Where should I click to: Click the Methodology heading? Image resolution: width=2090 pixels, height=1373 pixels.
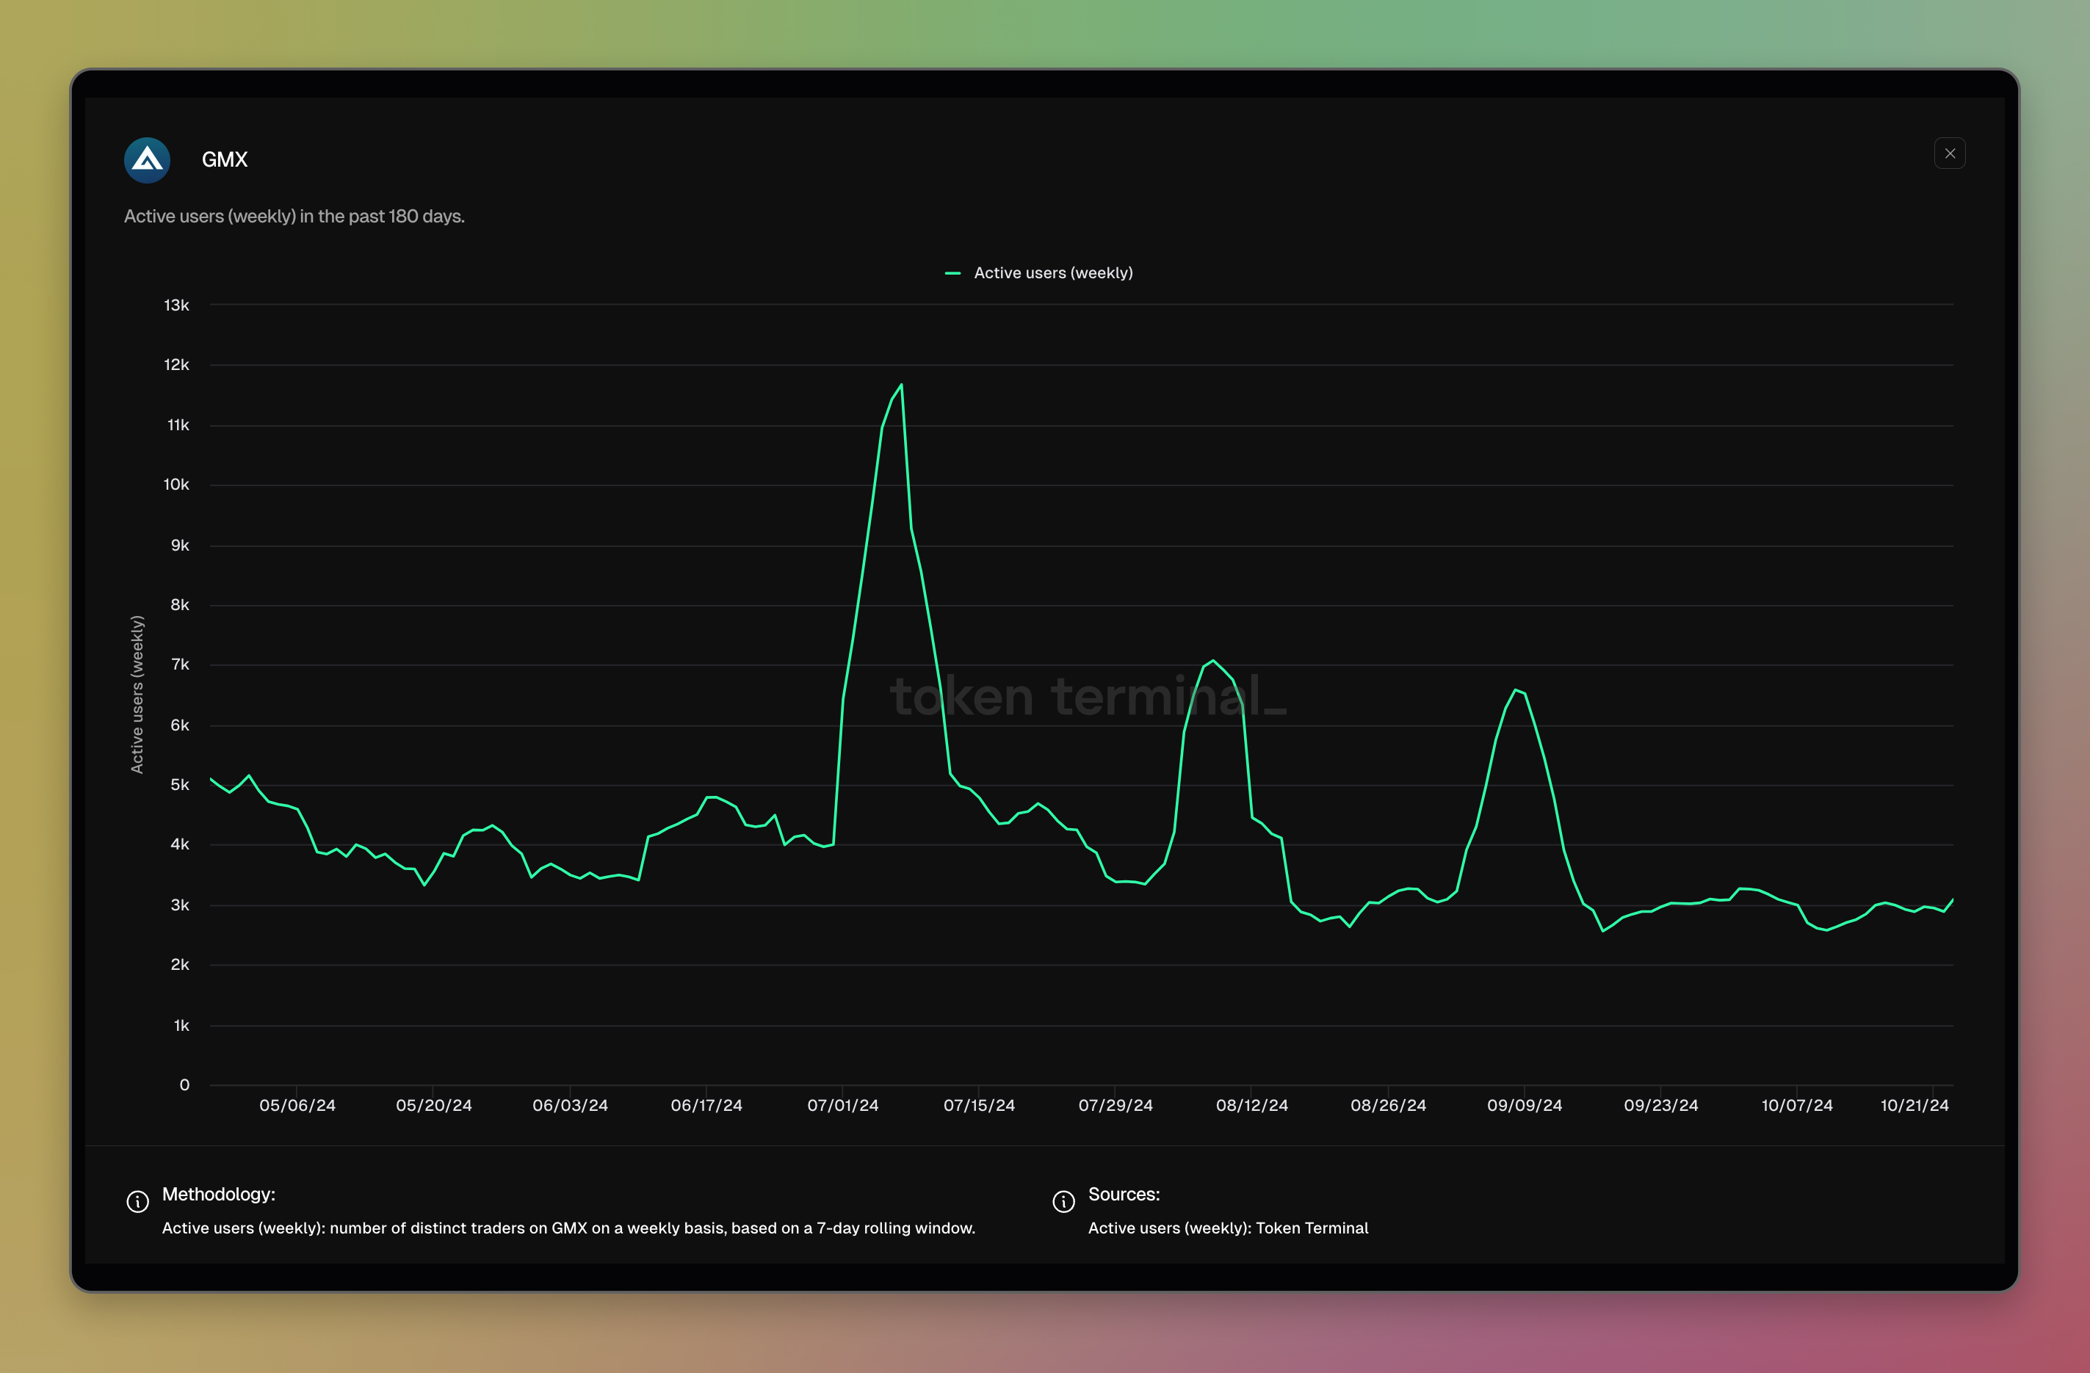[219, 1194]
